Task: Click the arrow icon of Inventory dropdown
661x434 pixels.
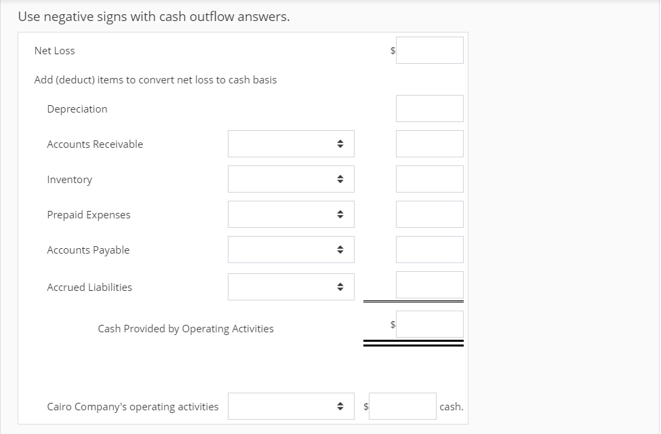Action: 340,179
